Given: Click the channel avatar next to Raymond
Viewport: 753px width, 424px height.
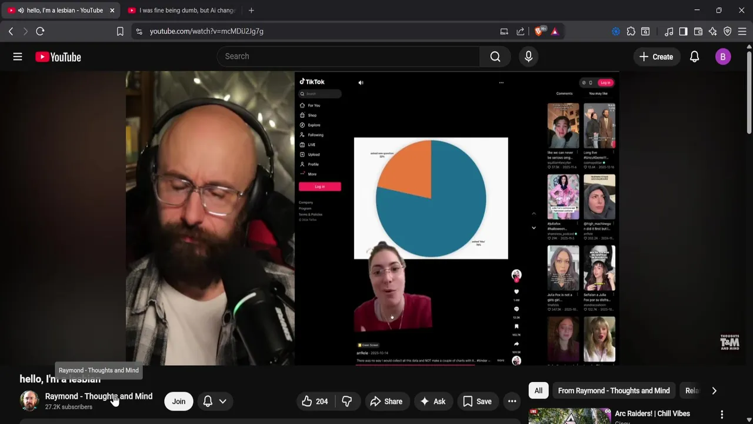Looking at the screenshot, I should point(29,401).
